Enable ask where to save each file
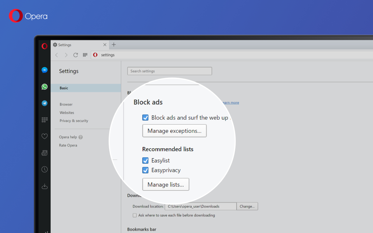 [x=135, y=216]
